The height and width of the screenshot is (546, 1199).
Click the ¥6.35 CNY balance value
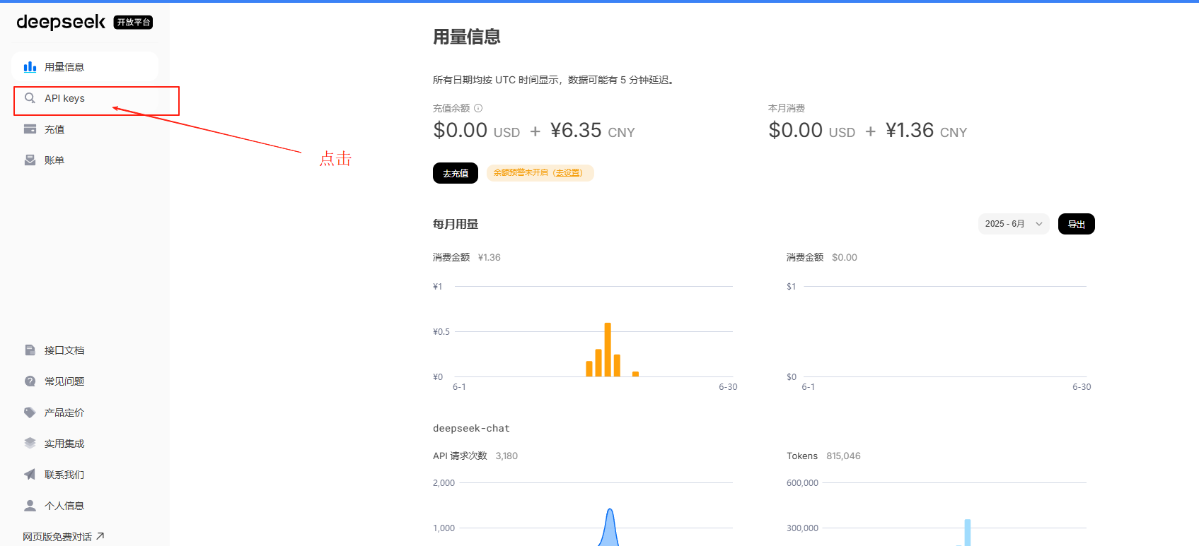[593, 131]
